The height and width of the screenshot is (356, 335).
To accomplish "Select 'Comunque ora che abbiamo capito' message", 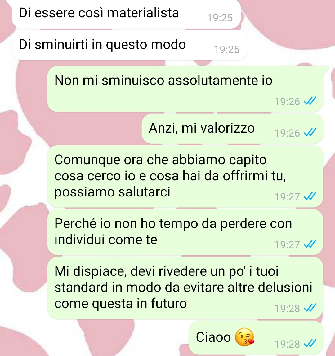I will [185, 176].
